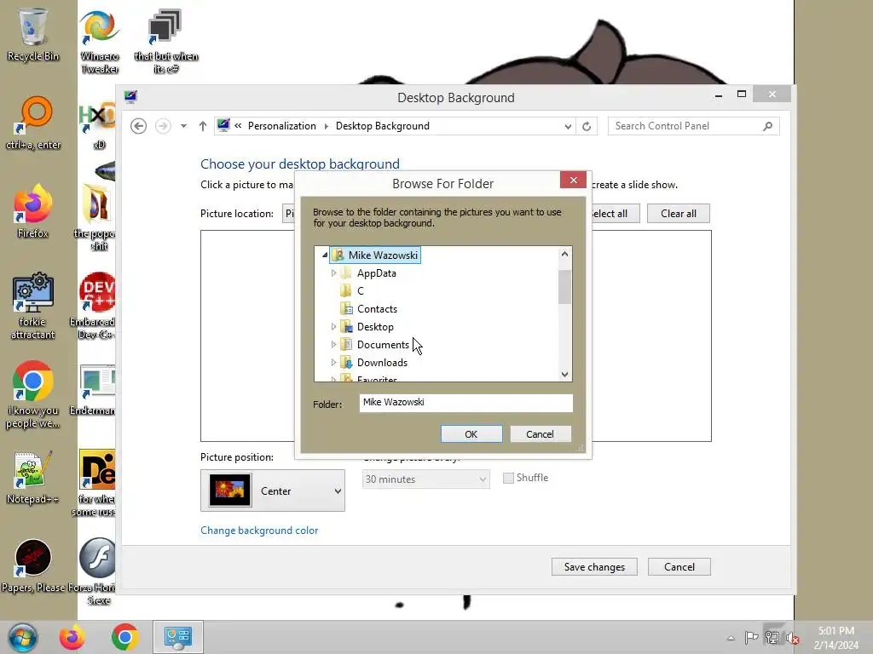Image resolution: width=873 pixels, height=654 pixels.
Task: Open the Papers, Please desktop shortcut
Action: (x=33, y=566)
